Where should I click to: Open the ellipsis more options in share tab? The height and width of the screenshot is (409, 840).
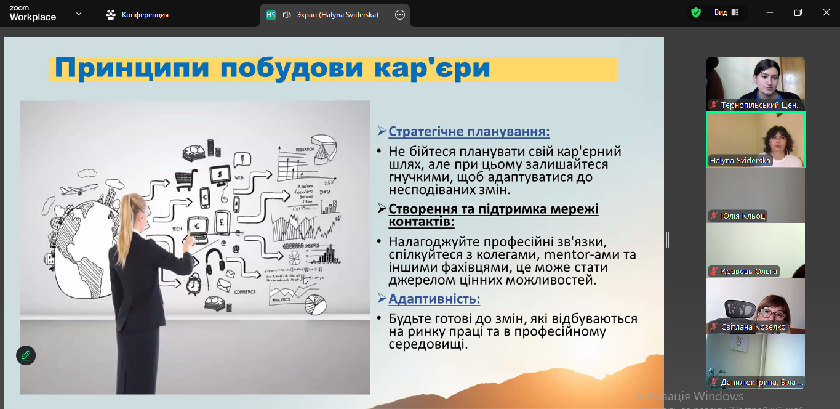[x=400, y=15]
